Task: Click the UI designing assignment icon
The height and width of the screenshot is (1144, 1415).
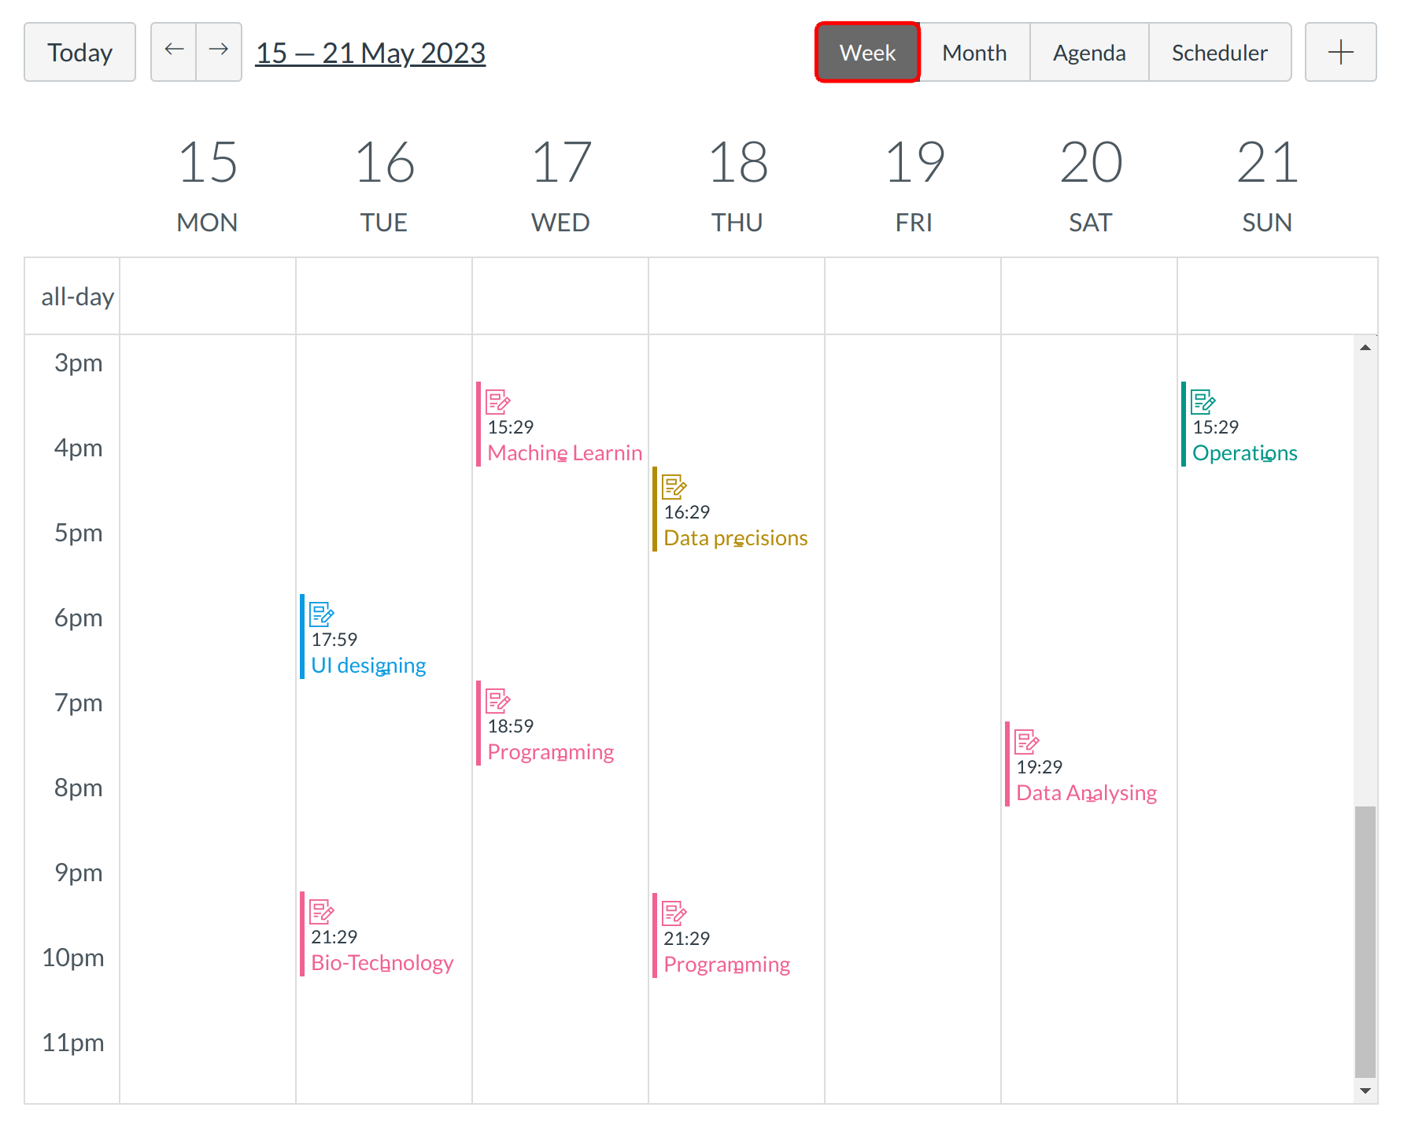Action: (x=321, y=614)
